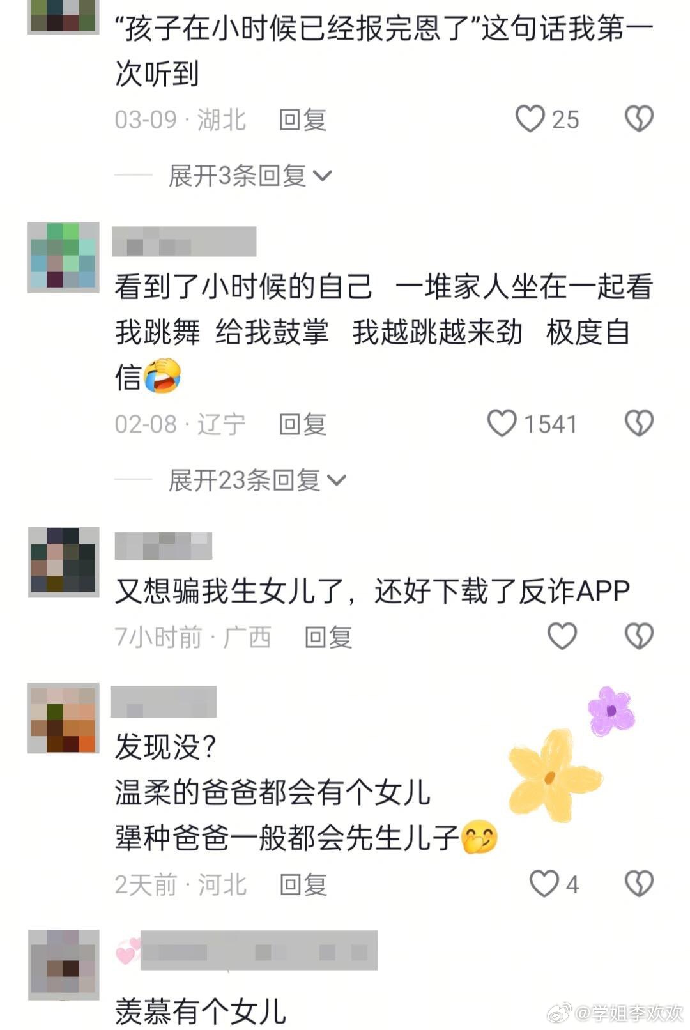Click chevron next to 展开23条回复
The height and width of the screenshot is (1030, 690).
[x=337, y=480]
